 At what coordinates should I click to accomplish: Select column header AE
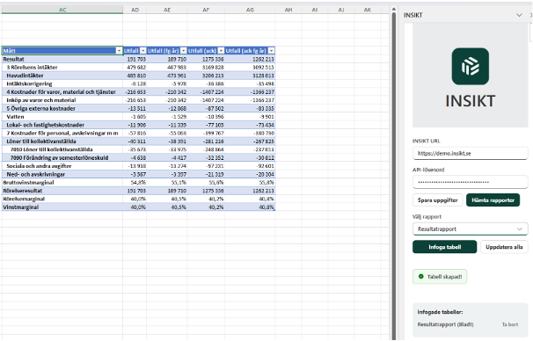pyautogui.click(x=167, y=10)
